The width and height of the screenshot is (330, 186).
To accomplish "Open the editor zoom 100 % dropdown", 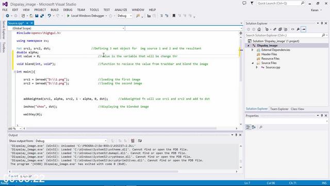I will (15, 128).
